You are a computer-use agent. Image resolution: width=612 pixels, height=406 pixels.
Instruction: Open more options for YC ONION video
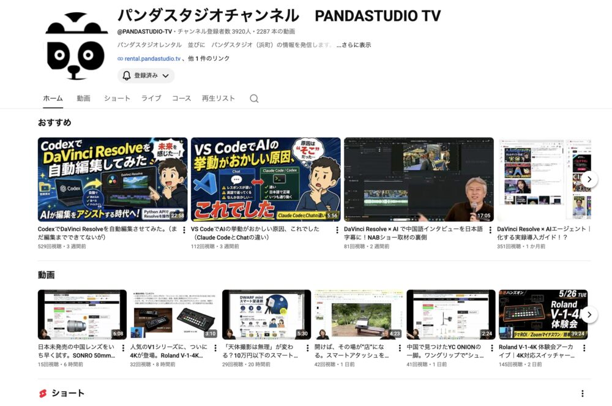coord(492,348)
